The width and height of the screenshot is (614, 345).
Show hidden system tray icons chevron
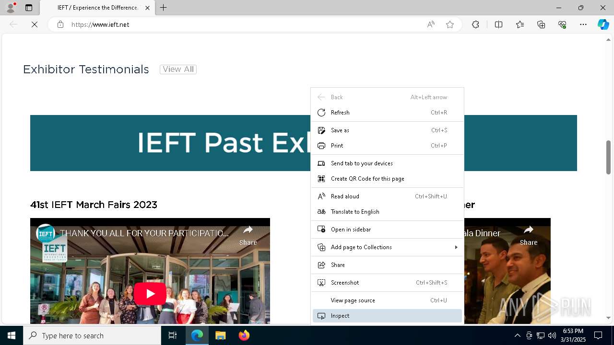pyautogui.click(x=517, y=335)
